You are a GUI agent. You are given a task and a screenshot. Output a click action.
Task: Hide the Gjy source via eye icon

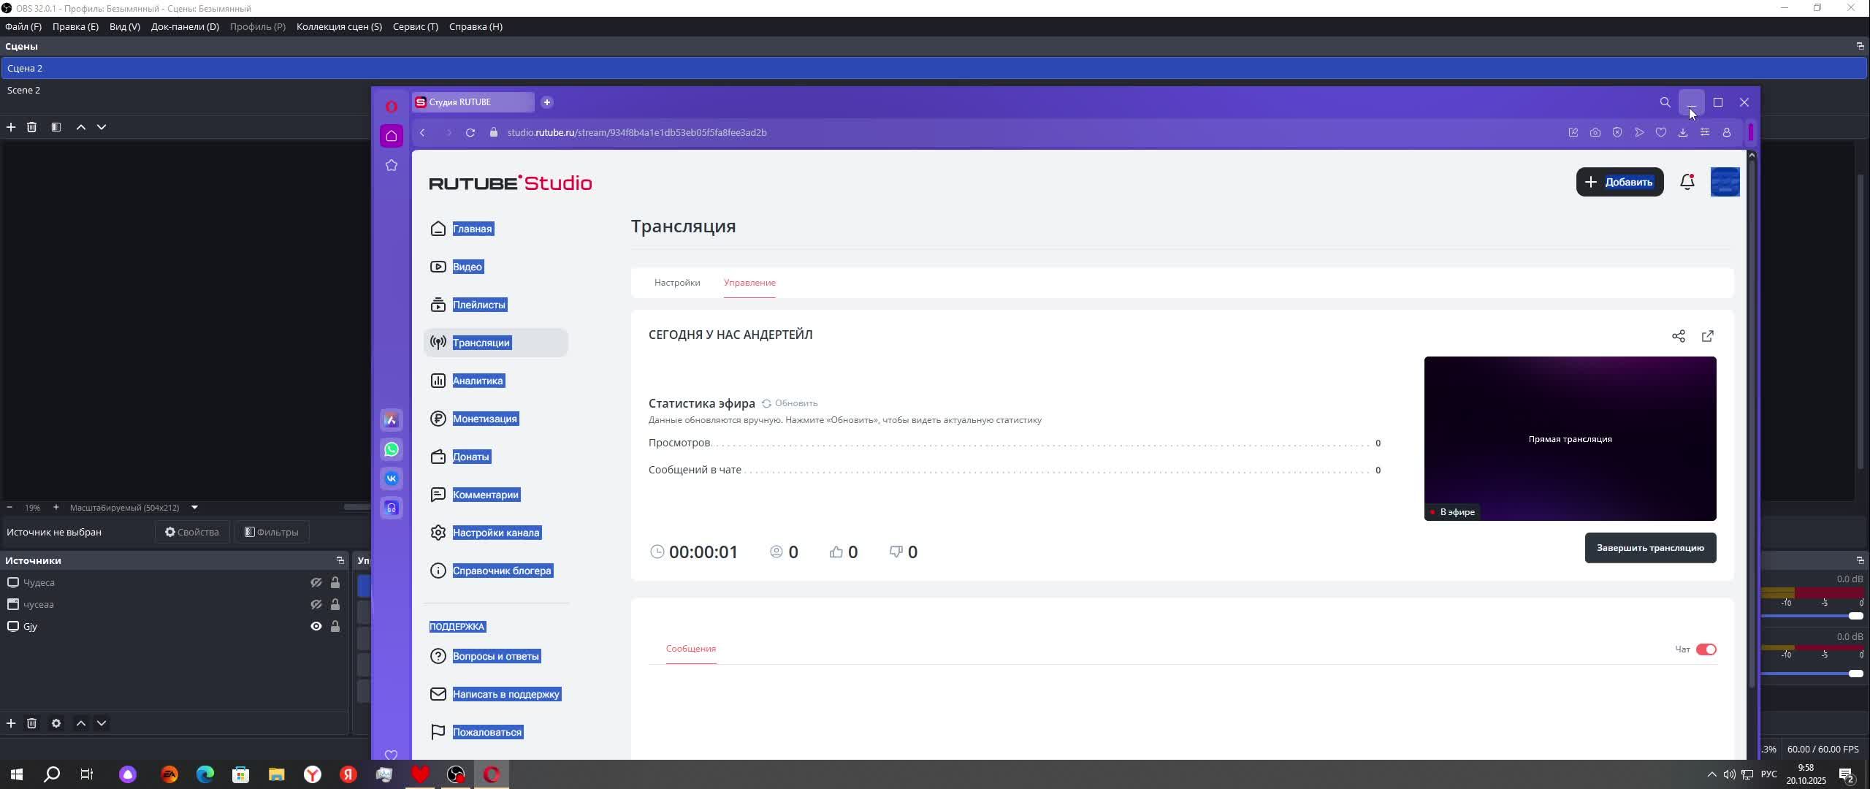(316, 626)
